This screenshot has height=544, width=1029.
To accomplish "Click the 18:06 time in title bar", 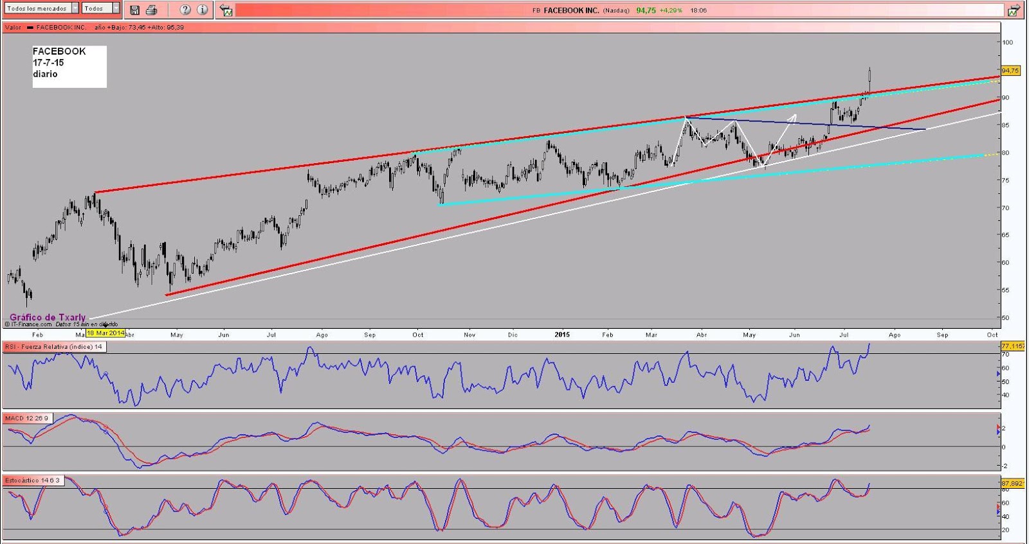I will (698, 10).
